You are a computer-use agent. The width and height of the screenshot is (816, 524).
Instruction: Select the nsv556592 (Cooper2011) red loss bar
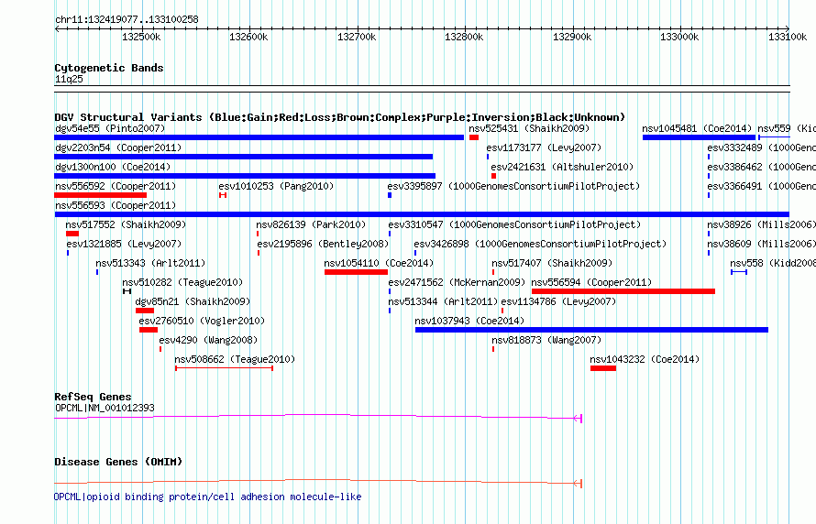[101, 195]
